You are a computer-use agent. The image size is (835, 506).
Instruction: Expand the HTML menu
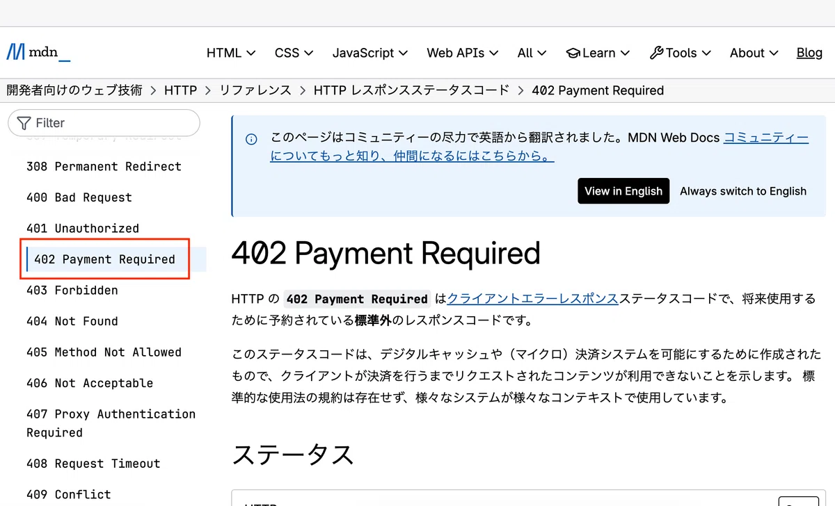(x=231, y=53)
